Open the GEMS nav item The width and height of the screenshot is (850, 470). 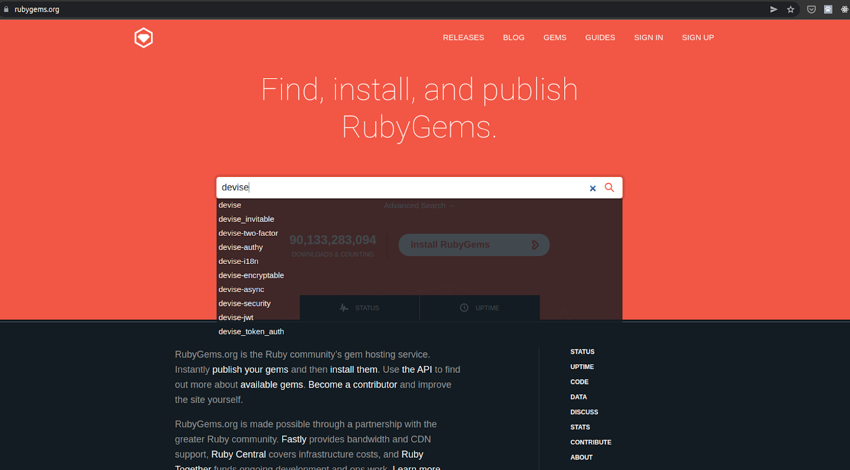click(x=555, y=38)
